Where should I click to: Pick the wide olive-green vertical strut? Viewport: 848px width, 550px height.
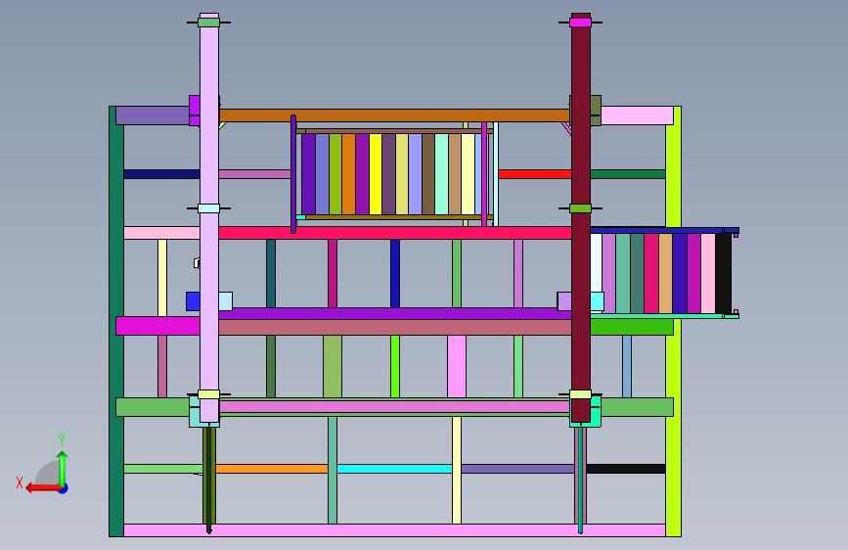click(x=333, y=366)
